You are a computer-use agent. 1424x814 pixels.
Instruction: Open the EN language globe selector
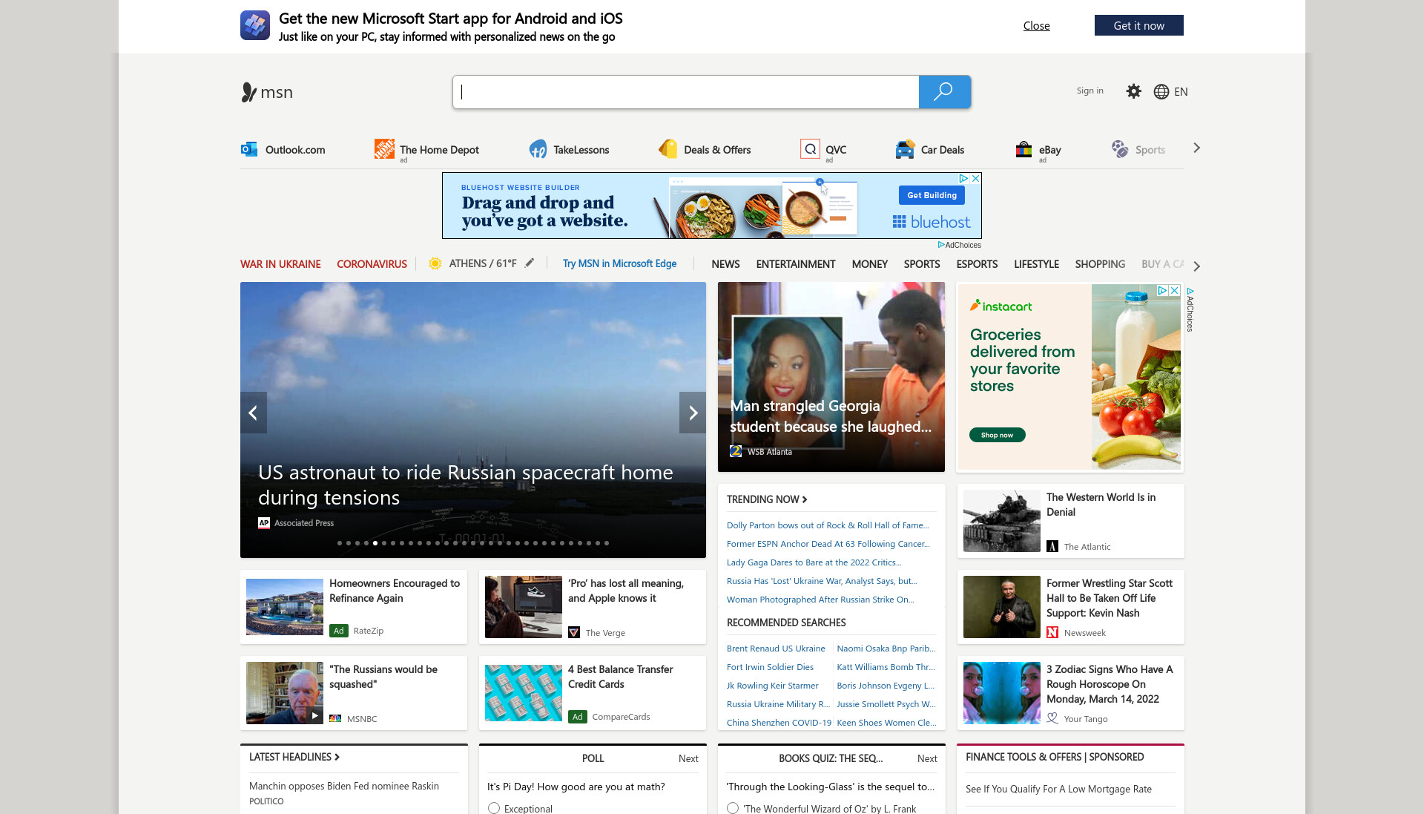pos(1170,91)
